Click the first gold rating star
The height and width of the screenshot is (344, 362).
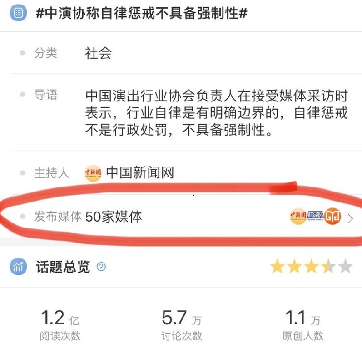(277, 266)
